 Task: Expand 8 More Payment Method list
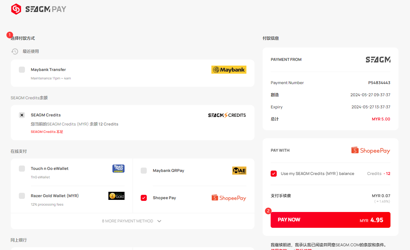click(132, 221)
